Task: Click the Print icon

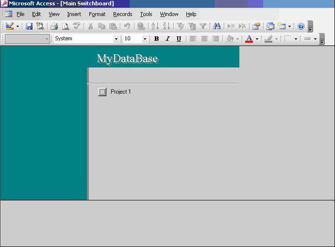Action: (54, 26)
